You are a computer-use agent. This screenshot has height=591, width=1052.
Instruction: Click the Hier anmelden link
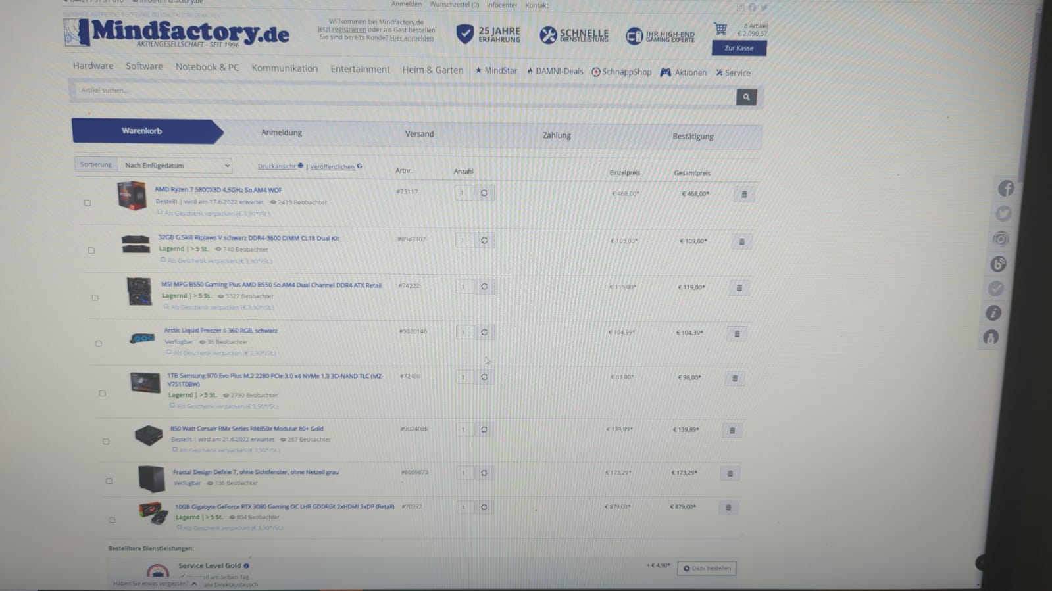pyautogui.click(x=411, y=38)
